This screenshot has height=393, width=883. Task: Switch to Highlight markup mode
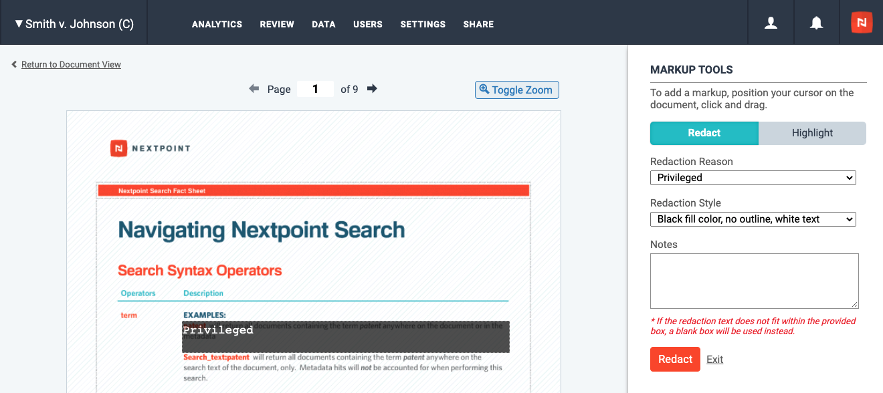tap(812, 133)
